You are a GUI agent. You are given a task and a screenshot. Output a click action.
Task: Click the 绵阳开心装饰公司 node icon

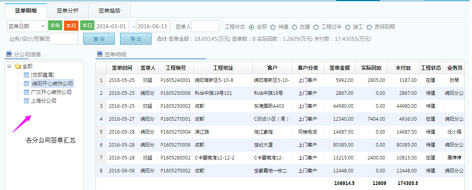[x=26, y=83]
